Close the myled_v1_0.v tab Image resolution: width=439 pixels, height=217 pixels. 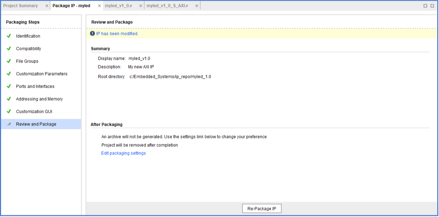(x=140, y=6)
